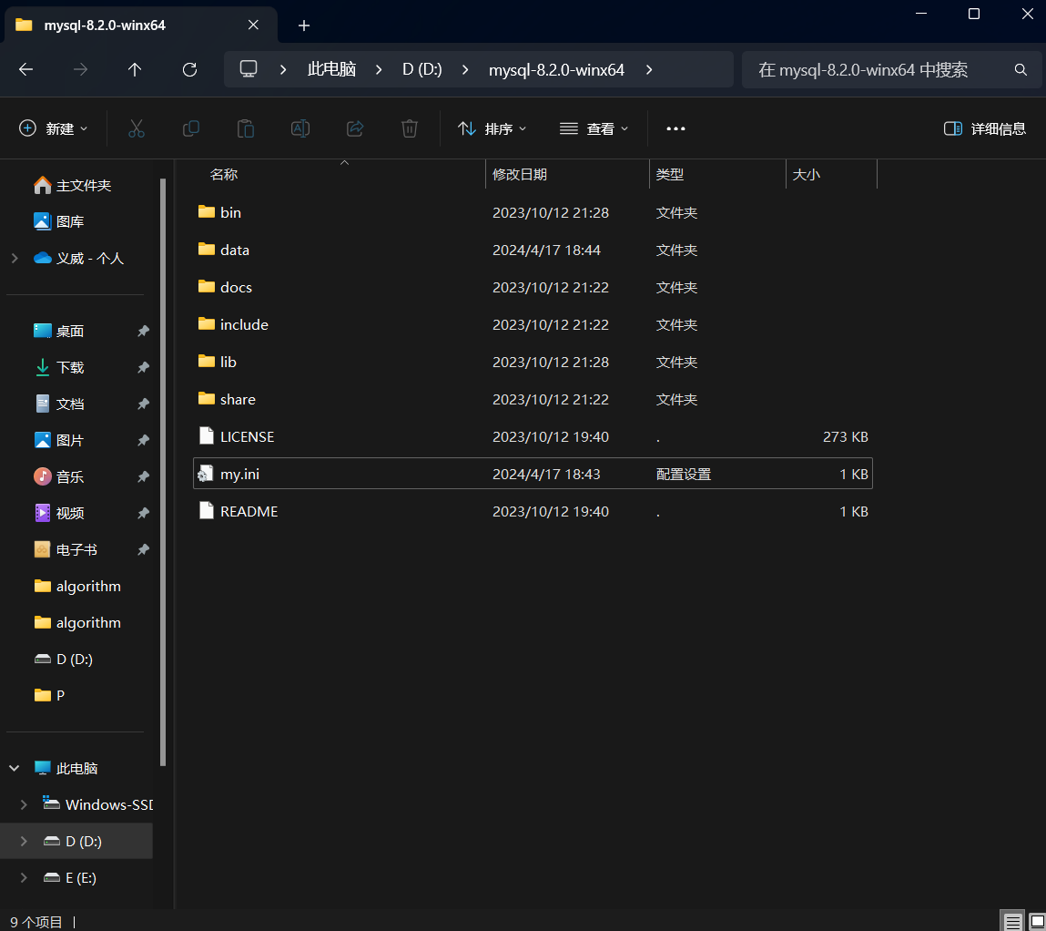Image resolution: width=1046 pixels, height=931 pixels.
Task: Select the lib folder
Action: (533, 362)
